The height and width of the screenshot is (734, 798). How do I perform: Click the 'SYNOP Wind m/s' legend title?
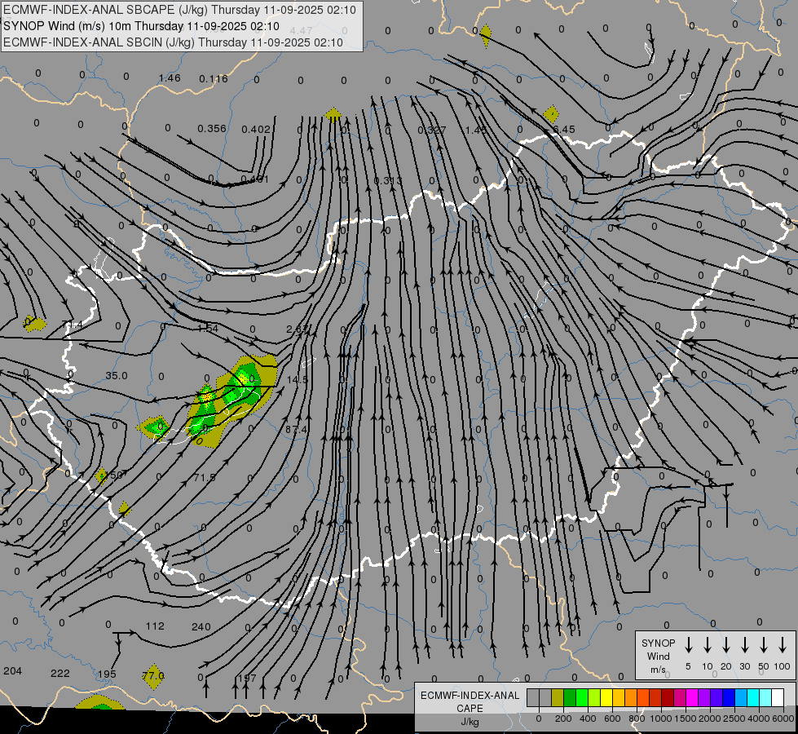click(658, 656)
